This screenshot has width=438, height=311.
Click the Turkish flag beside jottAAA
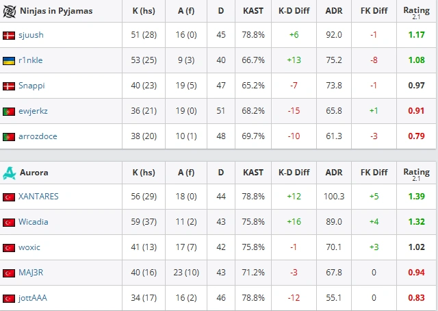click(x=9, y=299)
